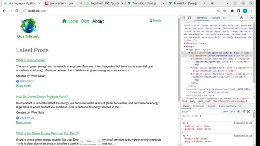Select div#__nuxt in the breadcrumb
The height and width of the screenshot is (146, 260).
[204, 101]
